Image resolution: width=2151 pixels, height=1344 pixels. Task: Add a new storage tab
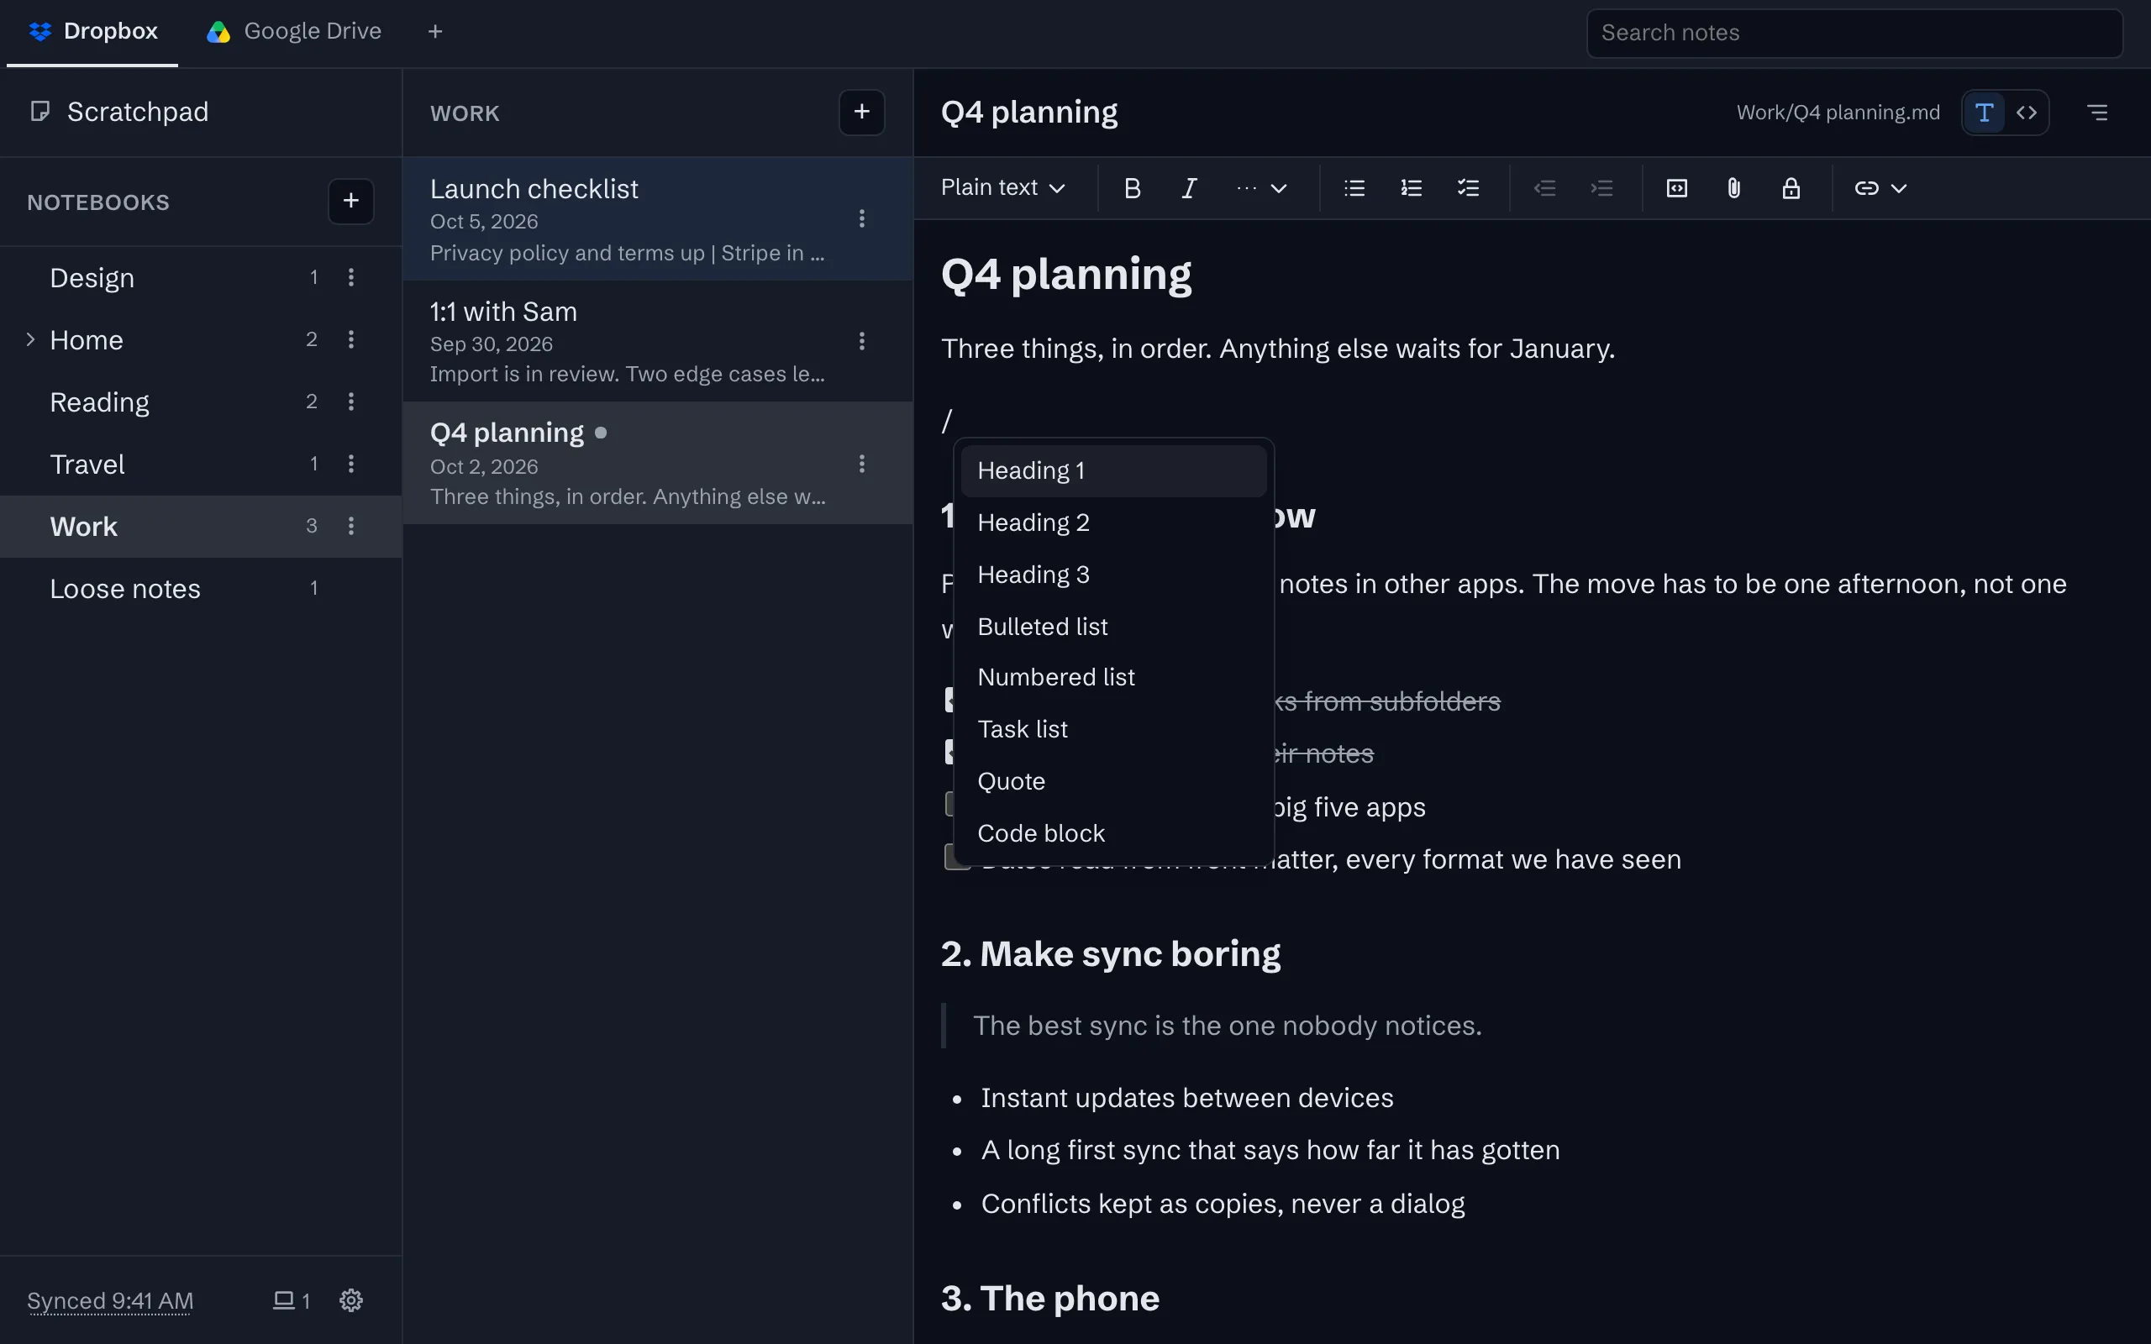coord(434,32)
